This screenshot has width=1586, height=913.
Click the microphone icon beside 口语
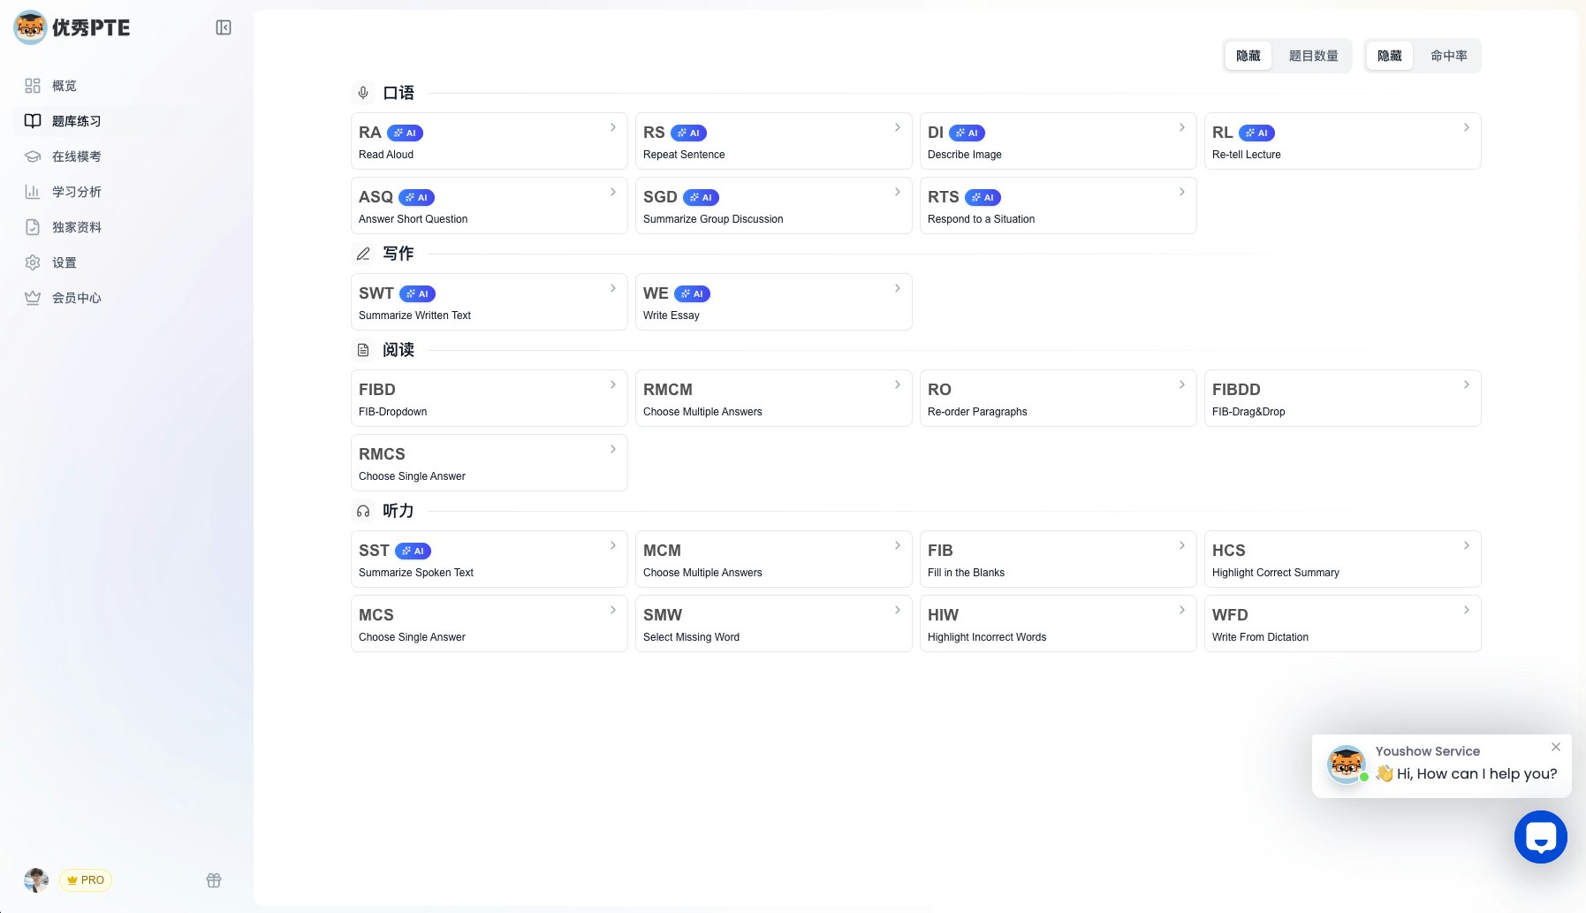point(363,92)
